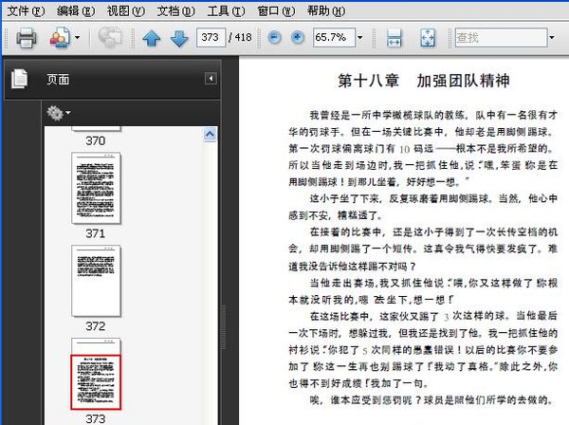Screen dimensions: 569x425
Task: Click the zoom in plus button
Action: pos(298,37)
